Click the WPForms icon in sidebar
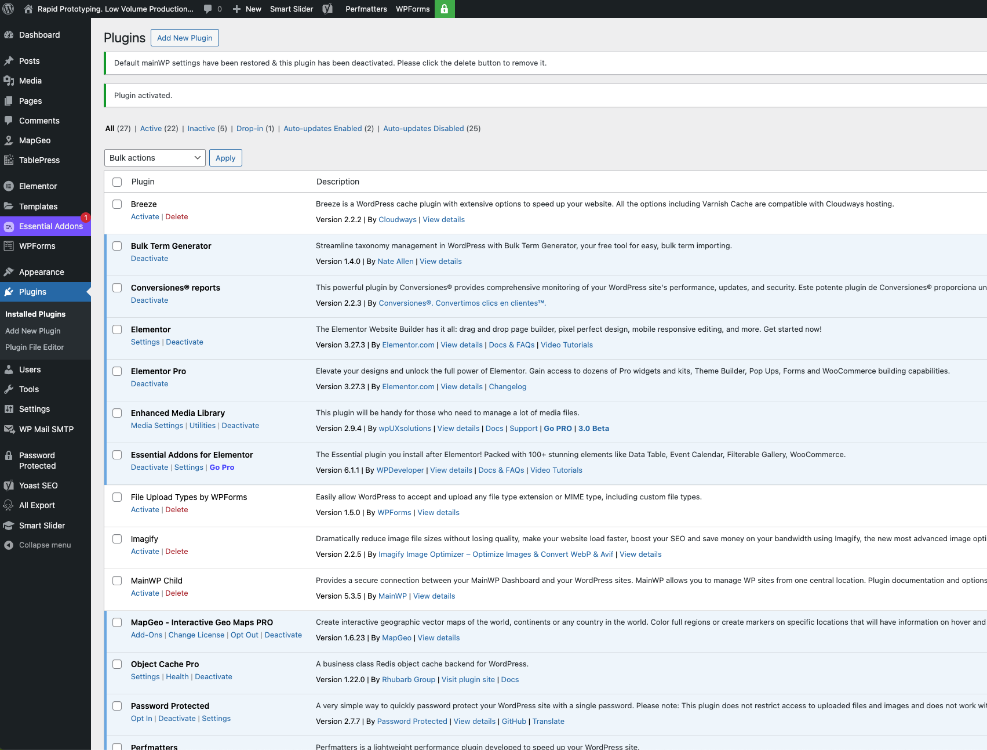This screenshot has width=987, height=750. coord(9,246)
